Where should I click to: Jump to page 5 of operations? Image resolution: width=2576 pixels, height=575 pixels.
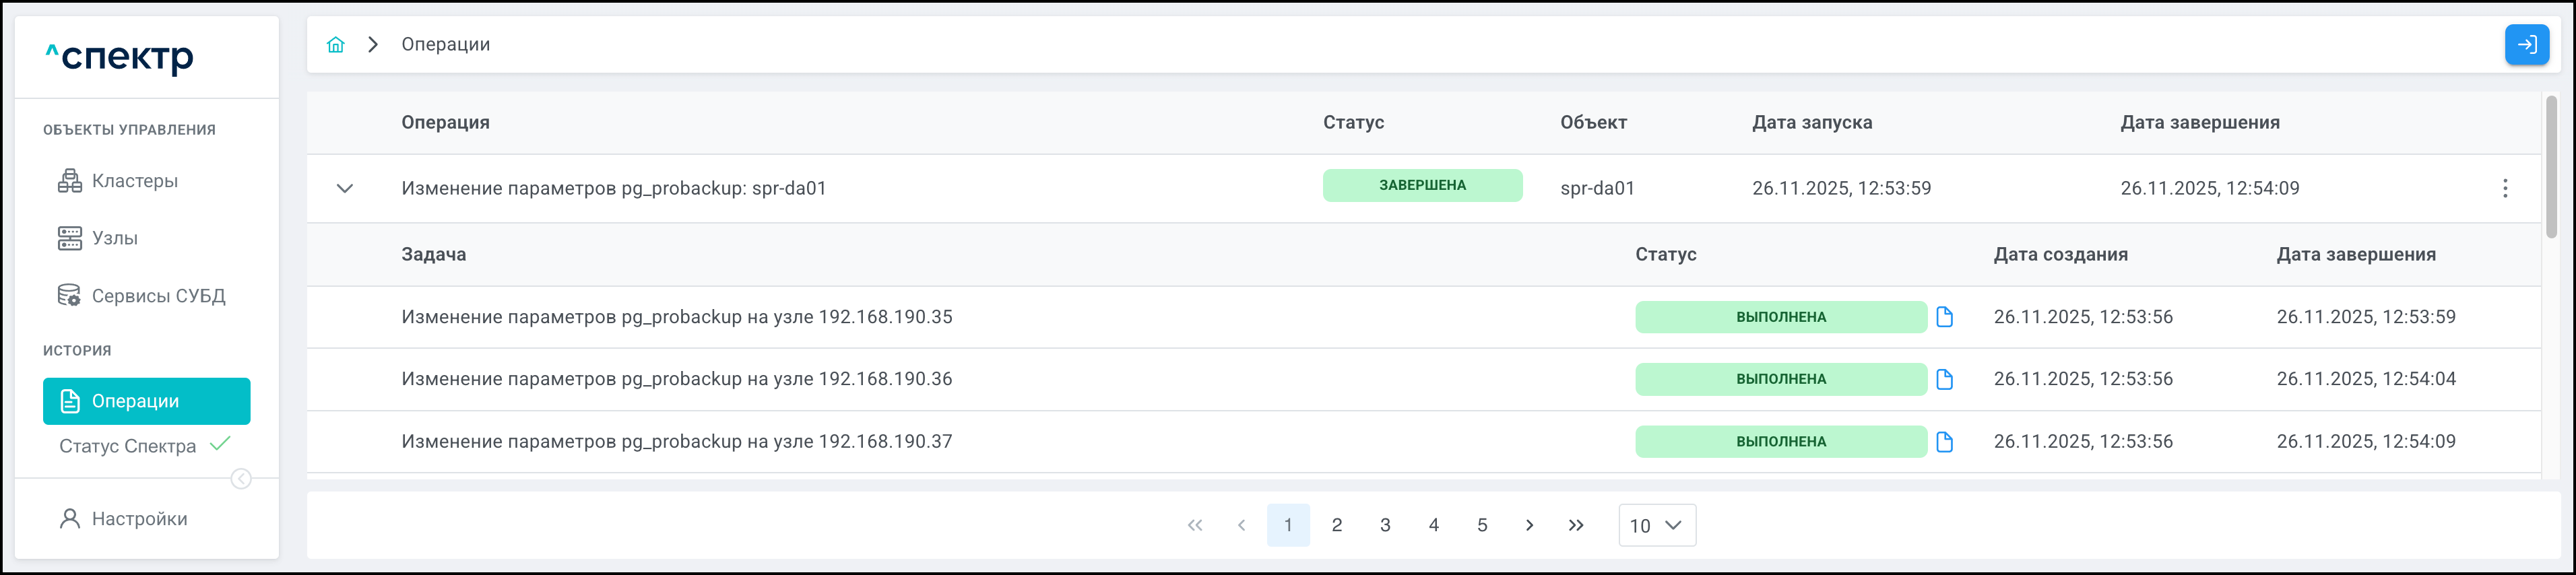click(x=1482, y=525)
